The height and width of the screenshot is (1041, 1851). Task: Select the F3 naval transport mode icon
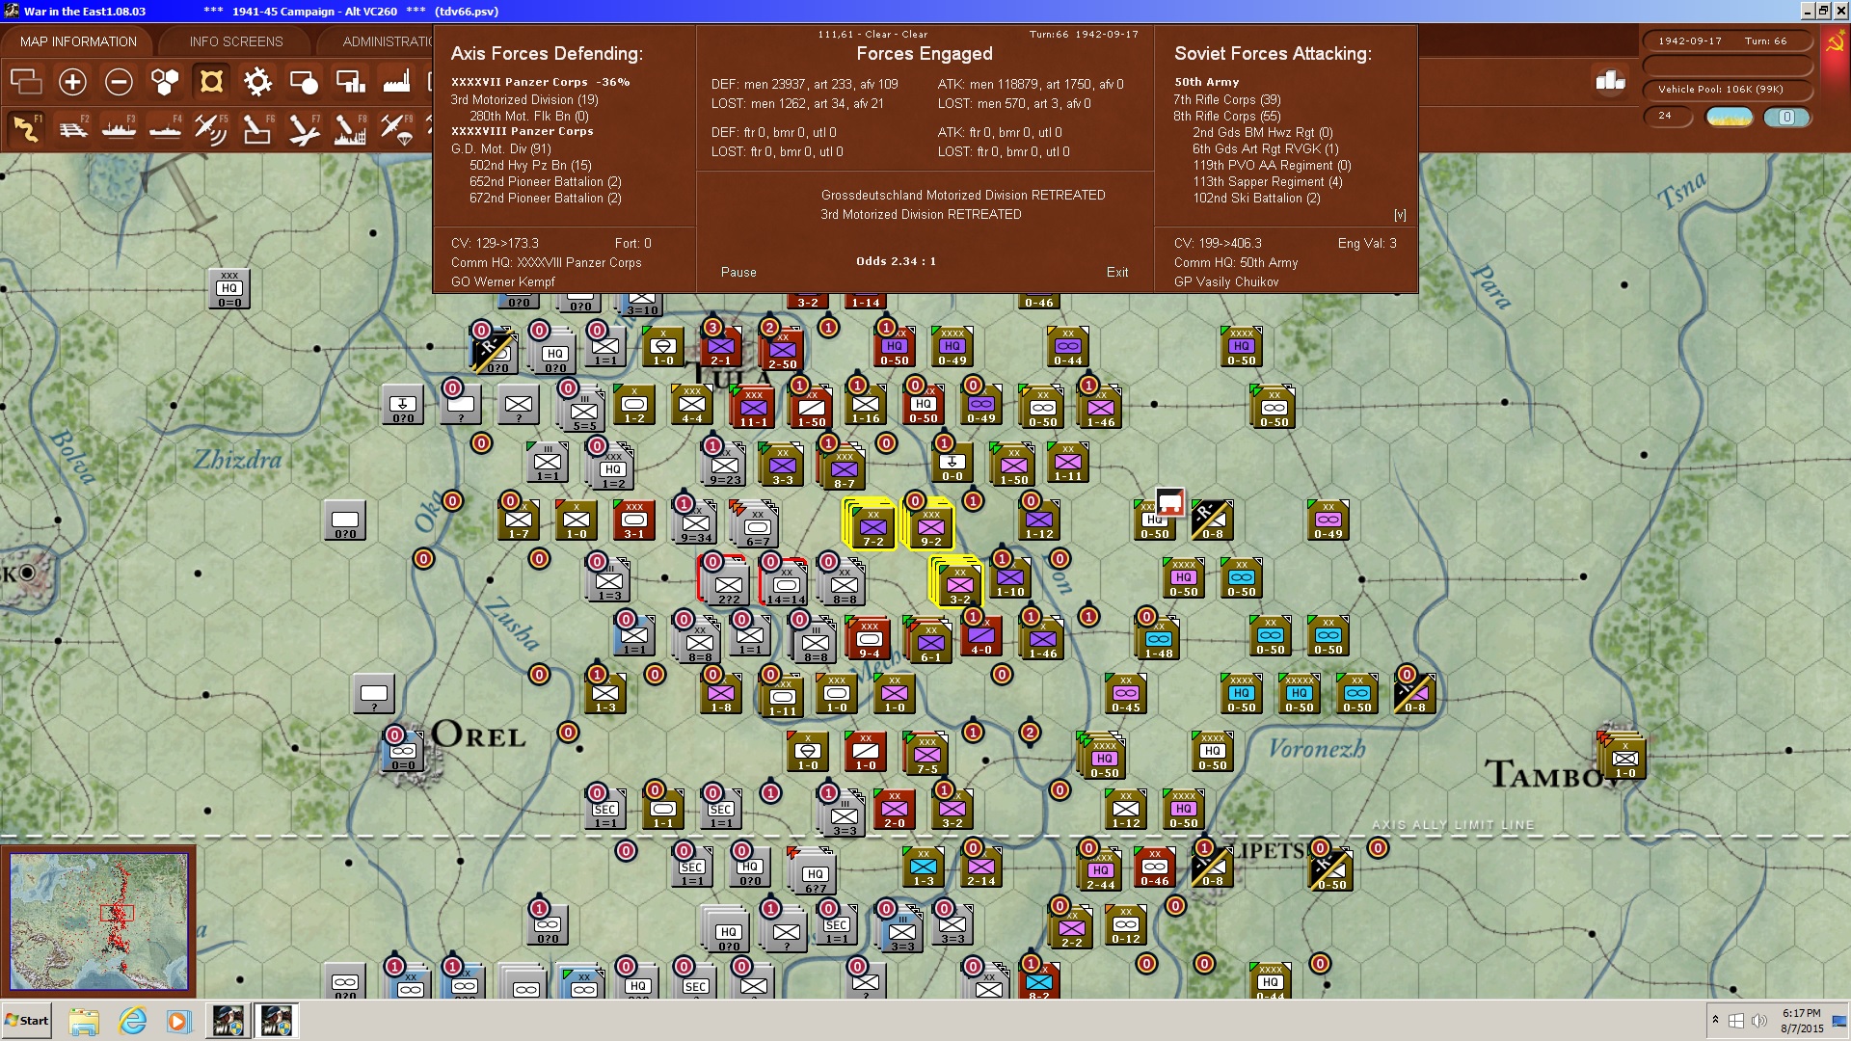(x=119, y=128)
